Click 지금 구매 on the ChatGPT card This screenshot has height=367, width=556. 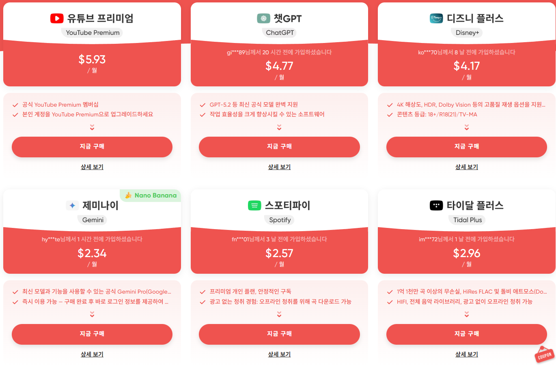click(279, 147)
